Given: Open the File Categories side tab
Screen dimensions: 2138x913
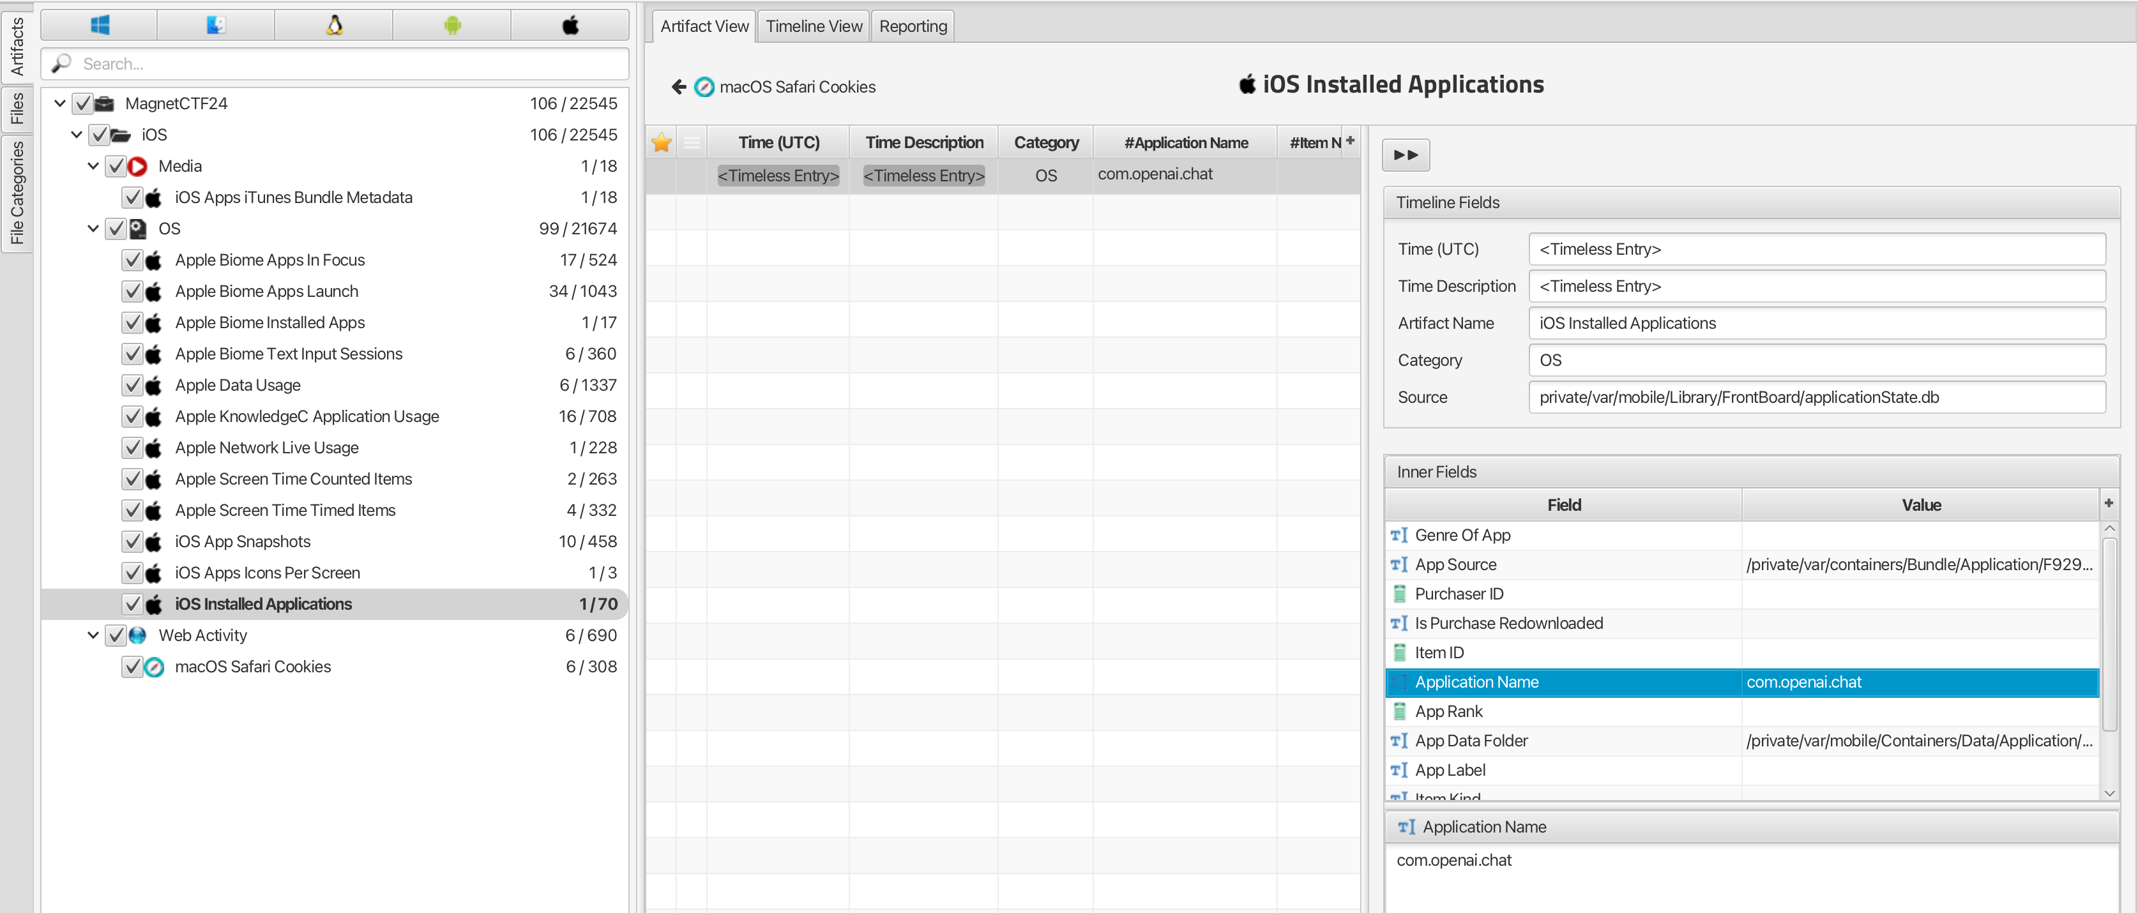Looking at the screenshot, I should [17, 193].
